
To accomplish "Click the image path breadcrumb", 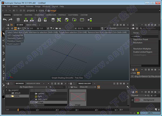I will point(52,11).
